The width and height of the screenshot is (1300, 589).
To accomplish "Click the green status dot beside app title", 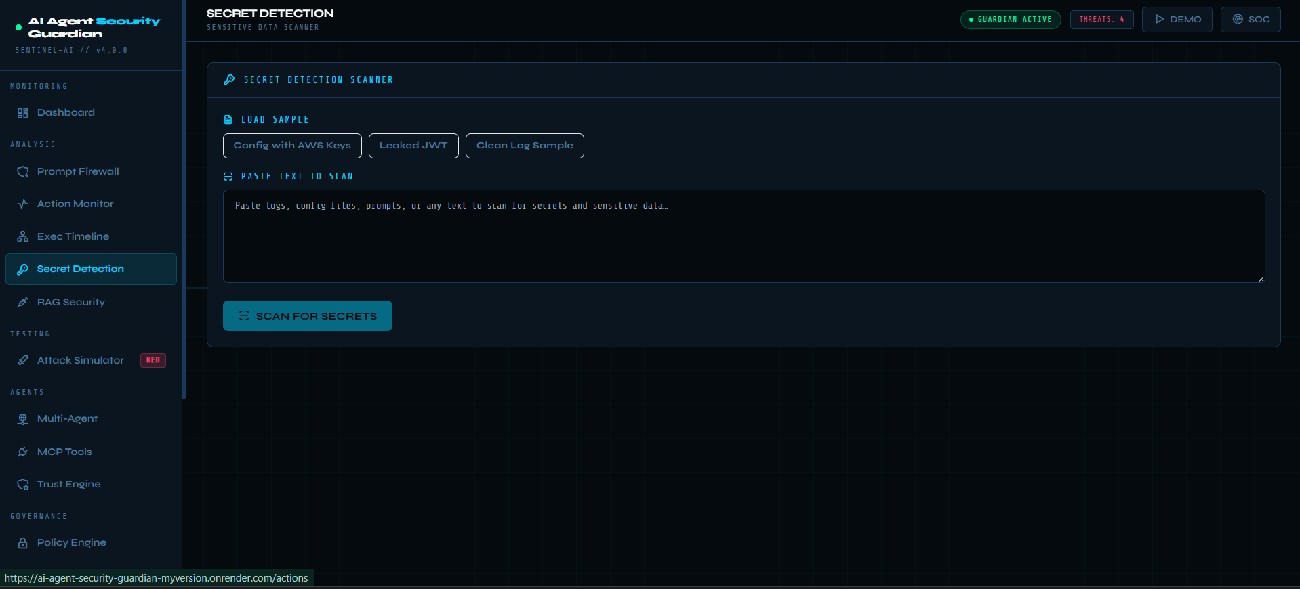I will point(18,28).
